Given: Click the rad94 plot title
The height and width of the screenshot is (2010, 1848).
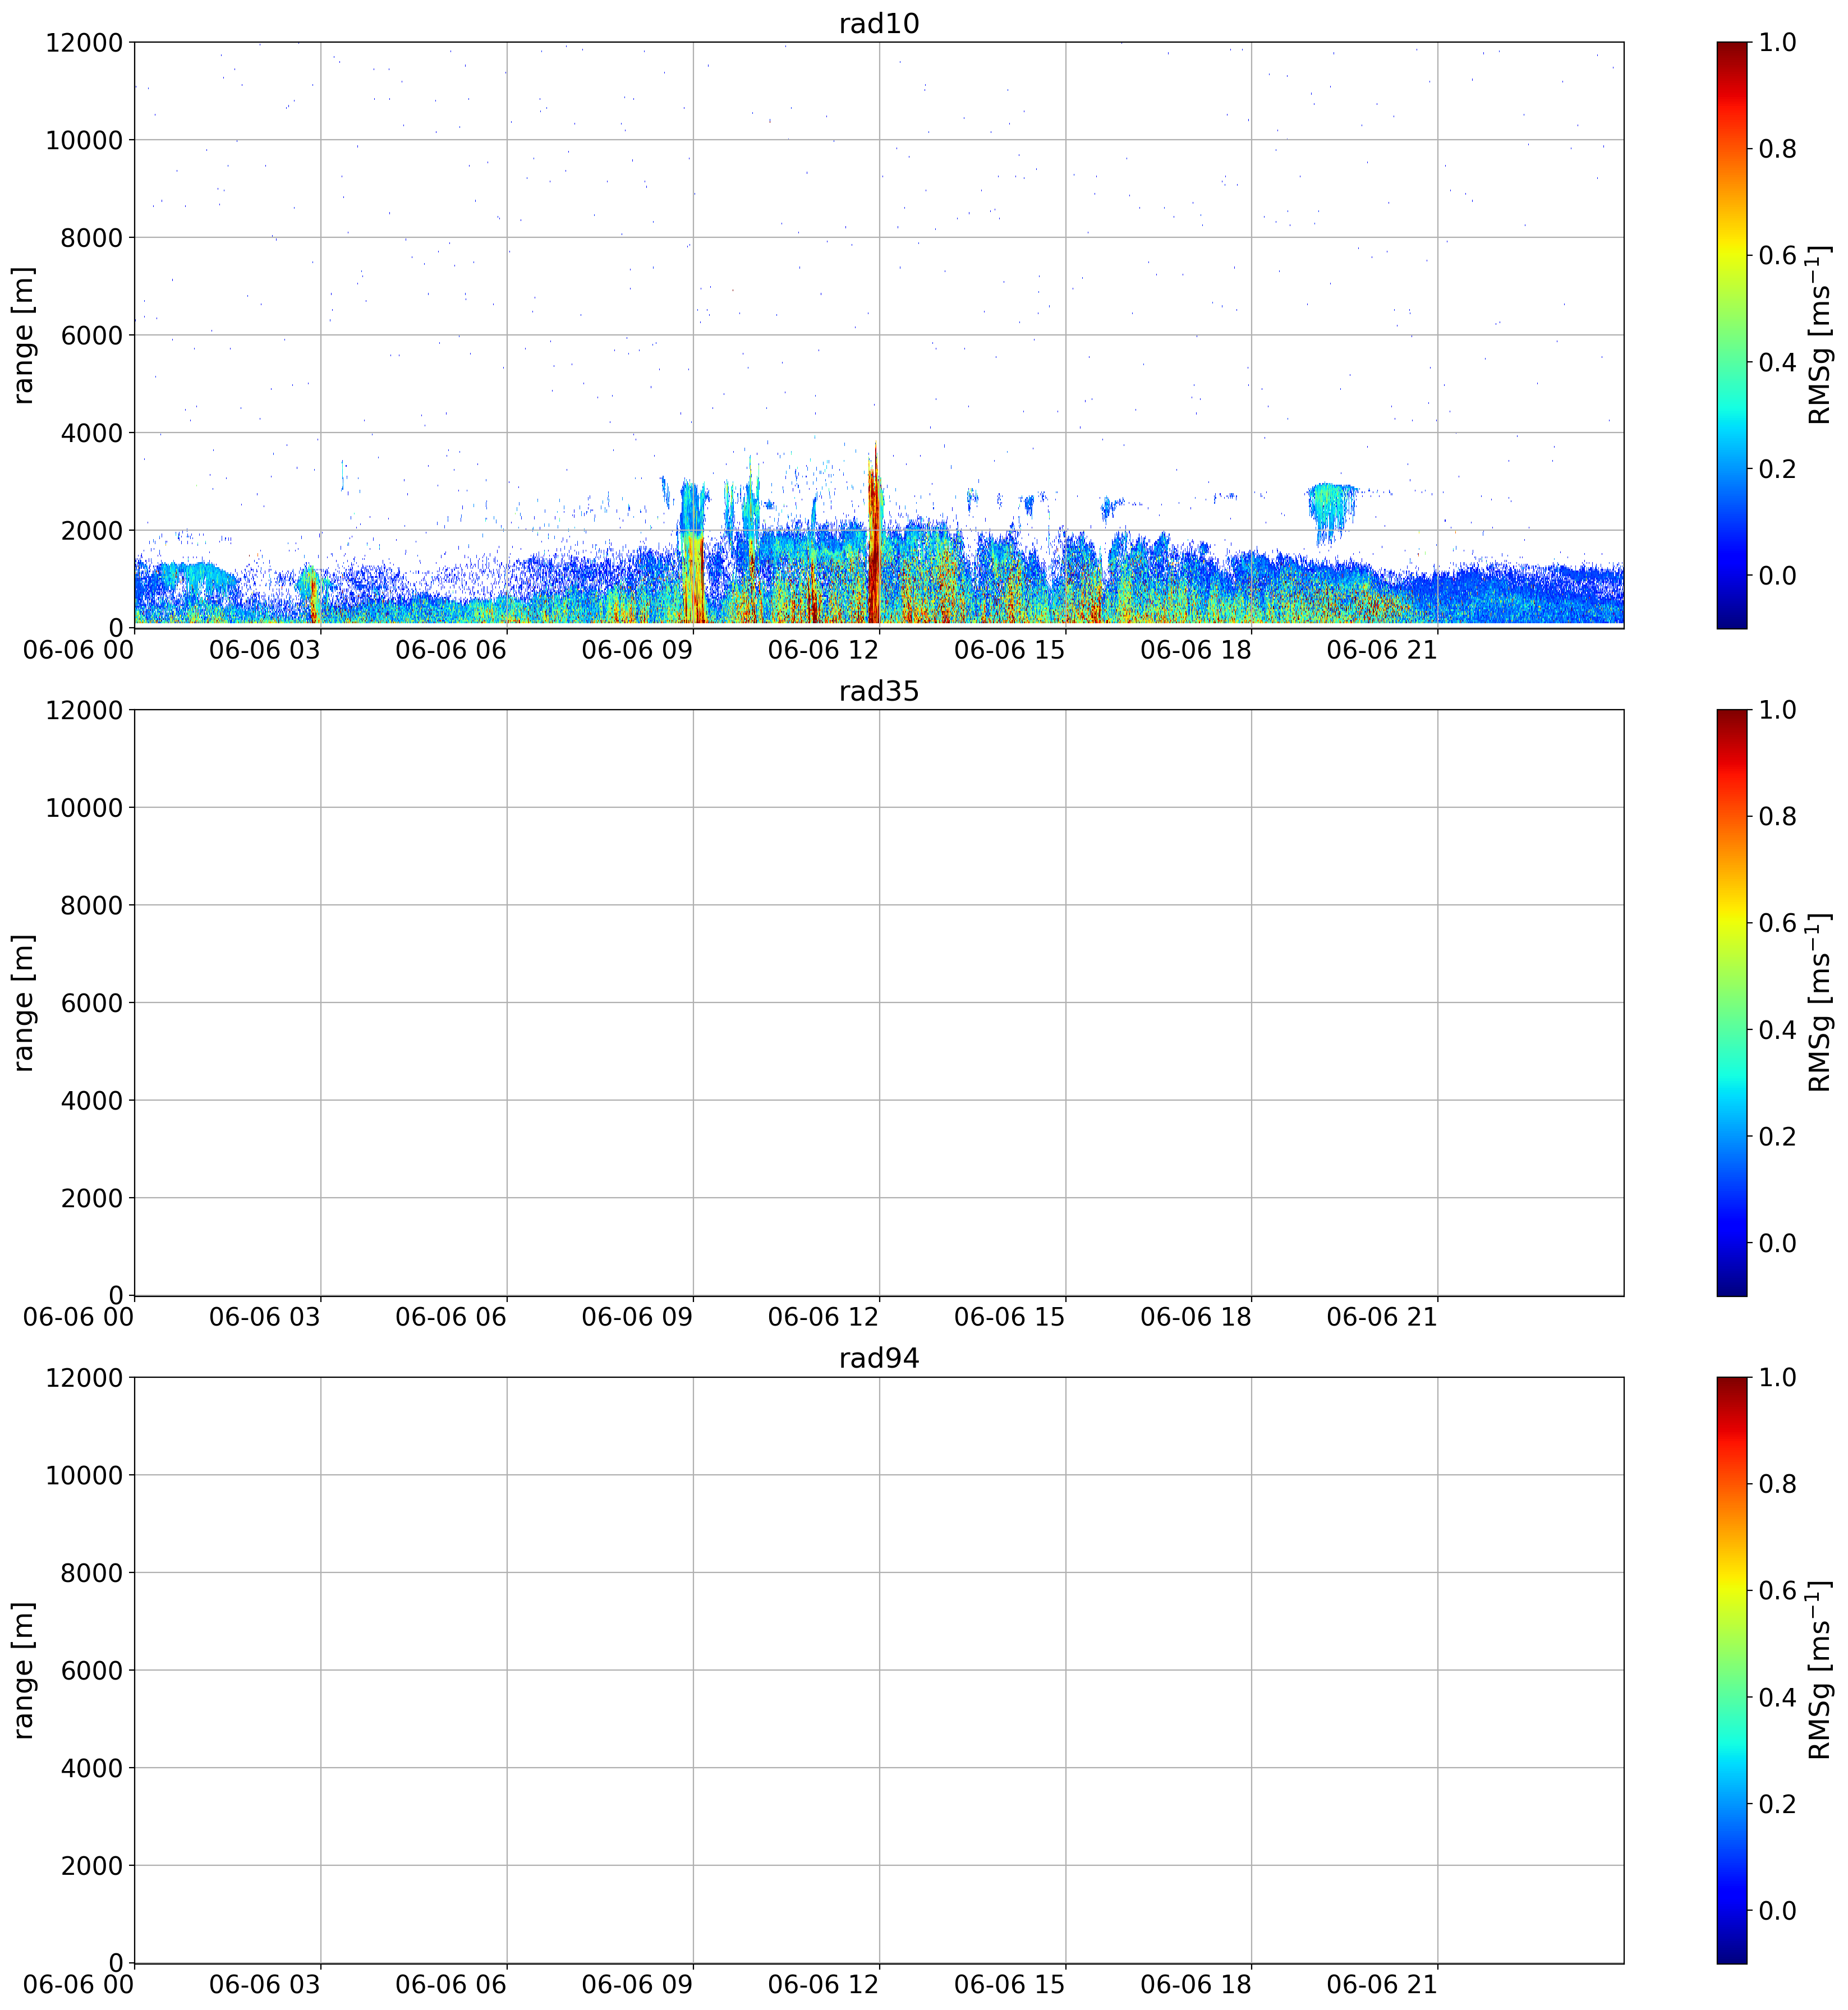Looking at the screenshot, I should pos(879,1358).
